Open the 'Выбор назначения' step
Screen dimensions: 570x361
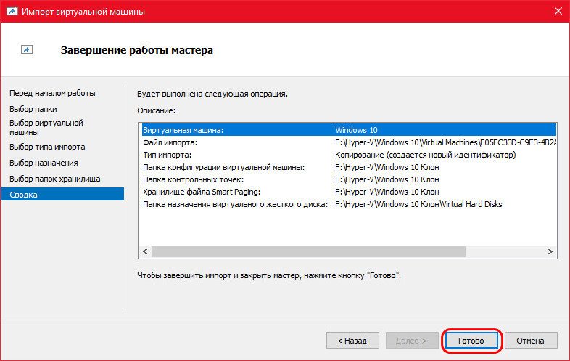44,163
